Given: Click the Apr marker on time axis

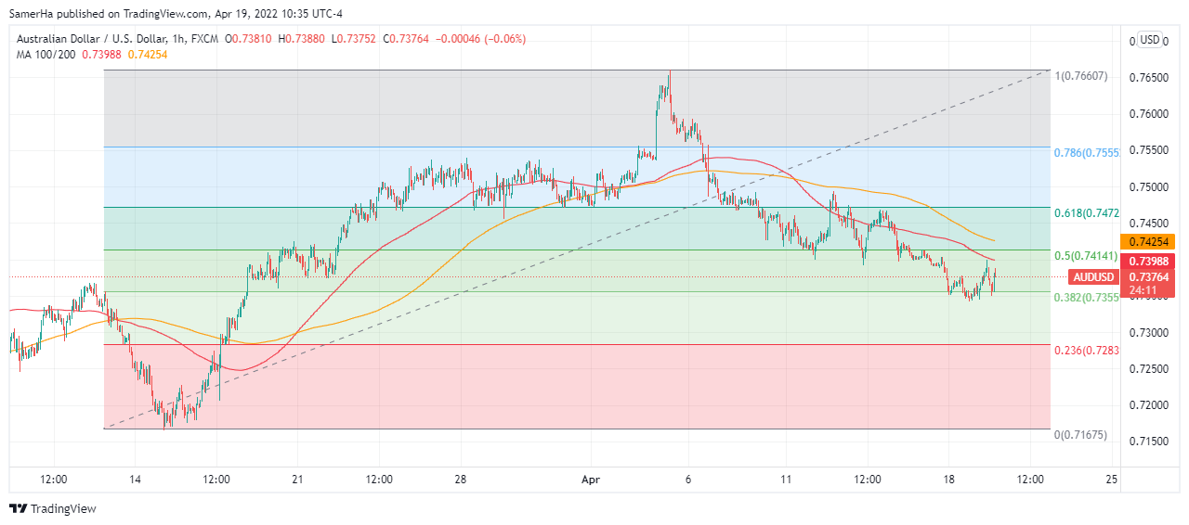Looking at the screenshot, I should click(592, 480).
